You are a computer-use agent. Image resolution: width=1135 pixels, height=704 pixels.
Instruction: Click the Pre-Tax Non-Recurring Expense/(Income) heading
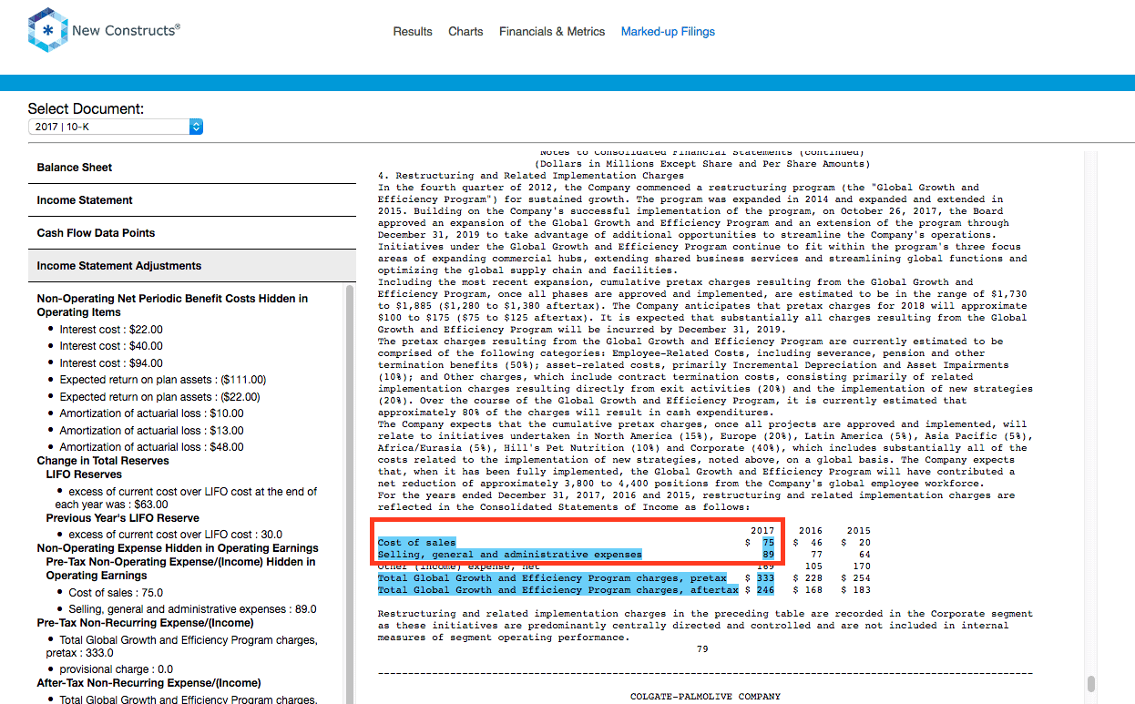click(145, 623)
